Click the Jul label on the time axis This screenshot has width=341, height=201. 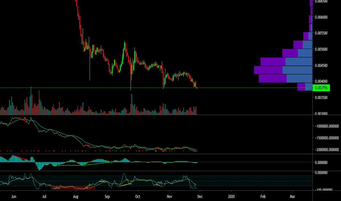(44, 197)
